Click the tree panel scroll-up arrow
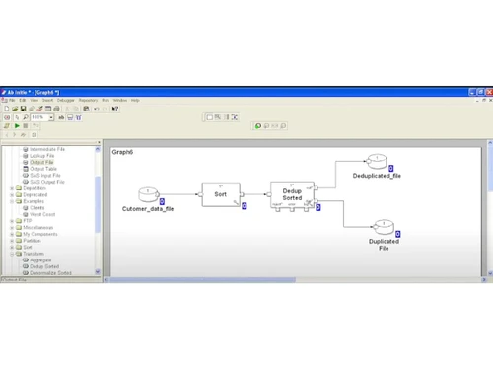The height and width of the screenshot is (370, 493). [98, 149]
